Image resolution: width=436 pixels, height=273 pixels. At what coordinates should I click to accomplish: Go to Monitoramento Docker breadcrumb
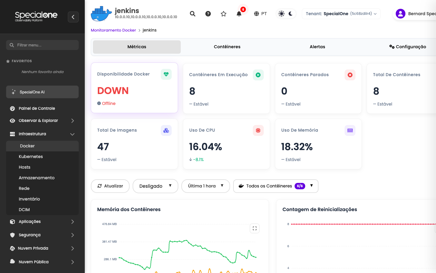(113, 30)
